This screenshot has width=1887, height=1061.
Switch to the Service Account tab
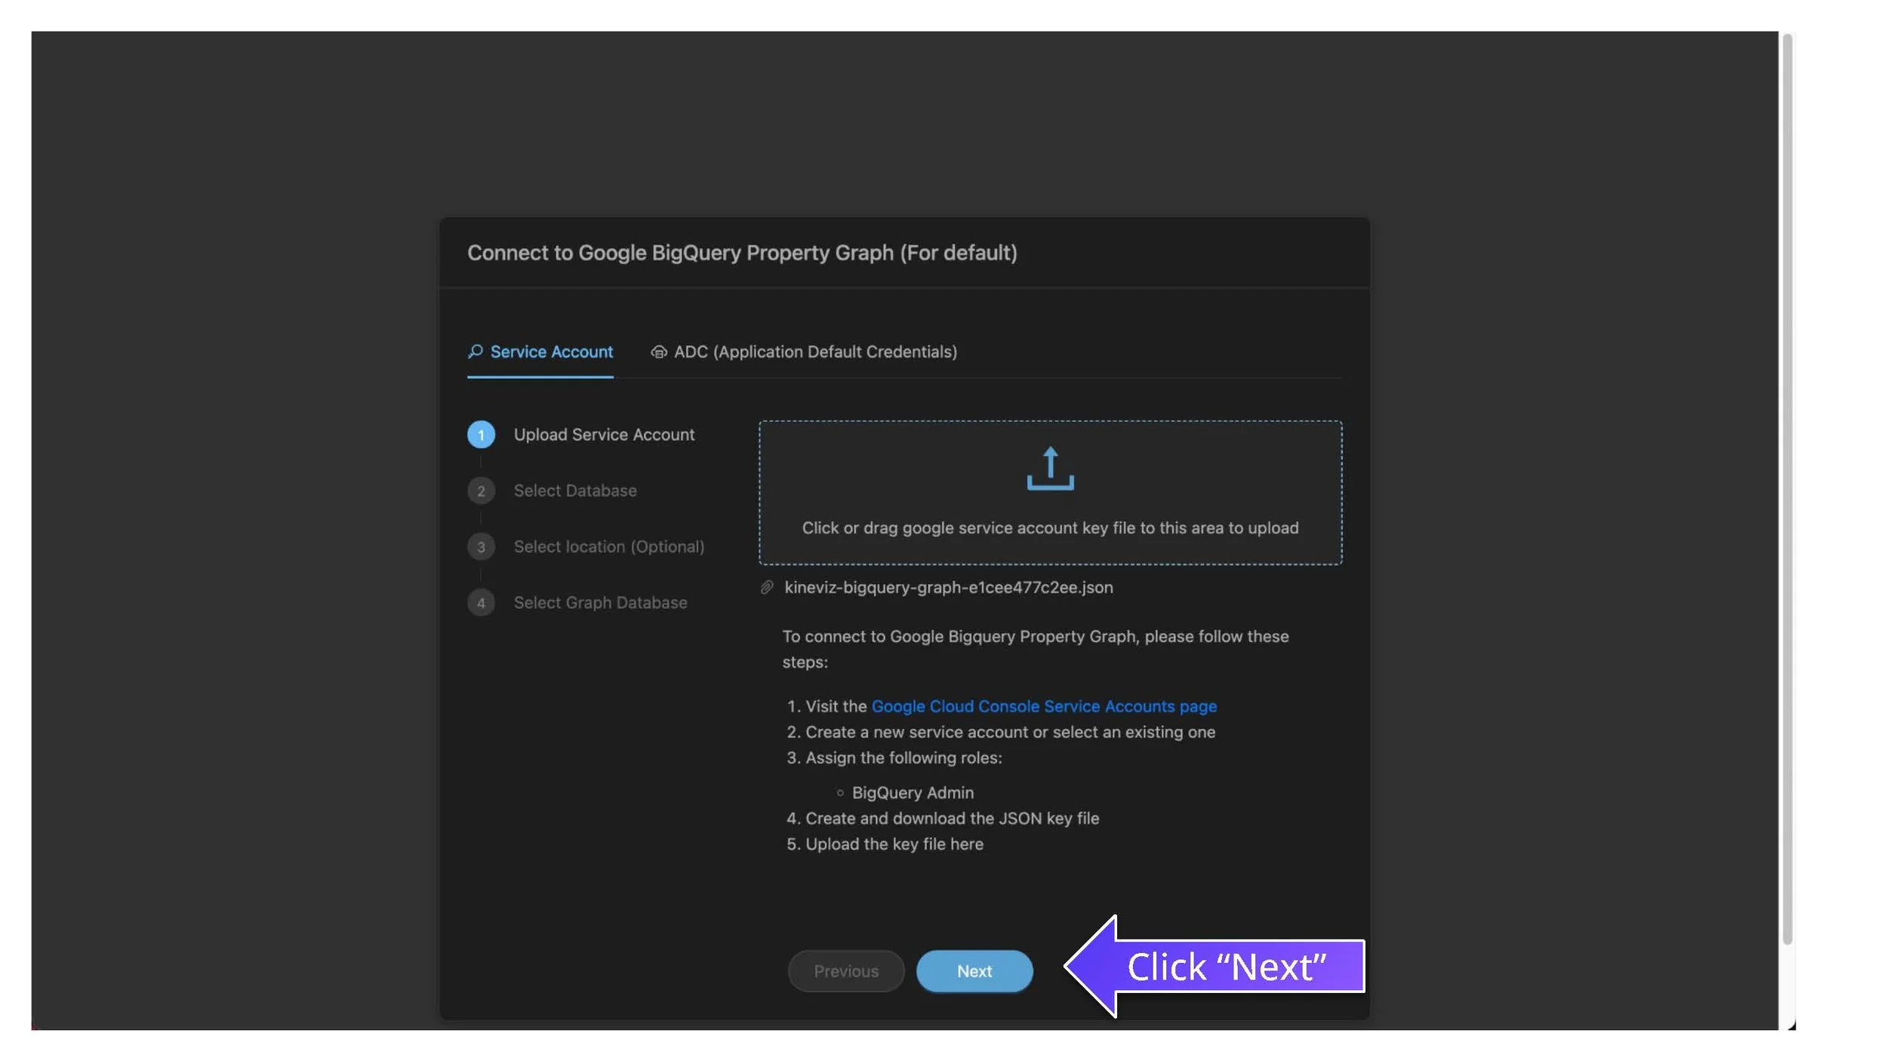[x=551, y=352]
